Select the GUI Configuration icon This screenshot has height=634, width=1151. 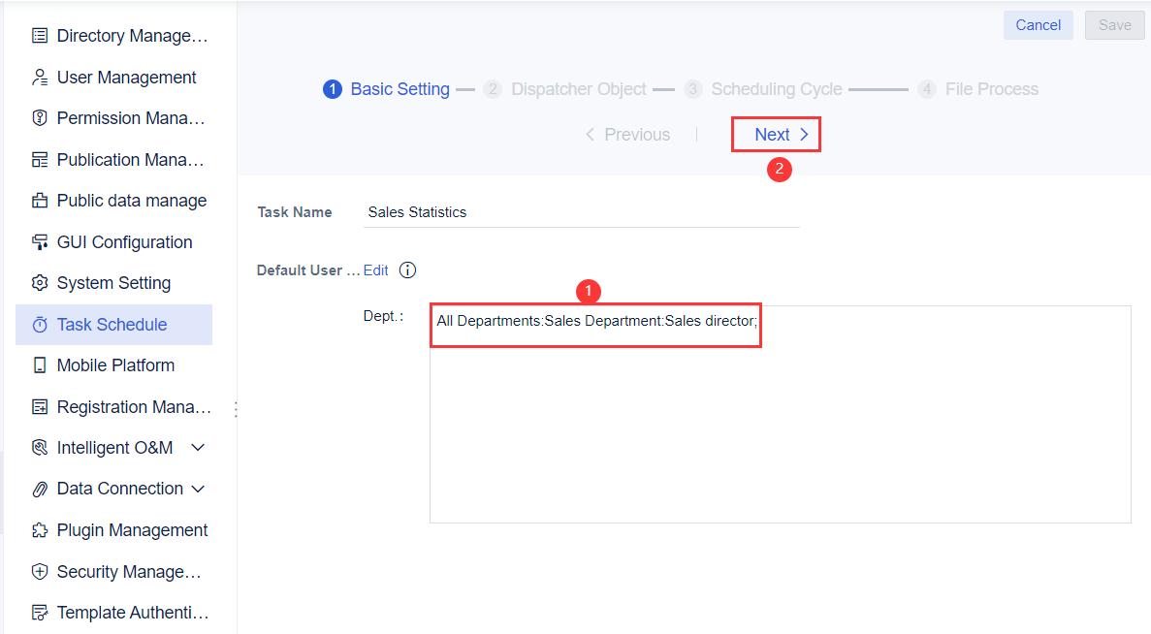click(x=39, y=241)
